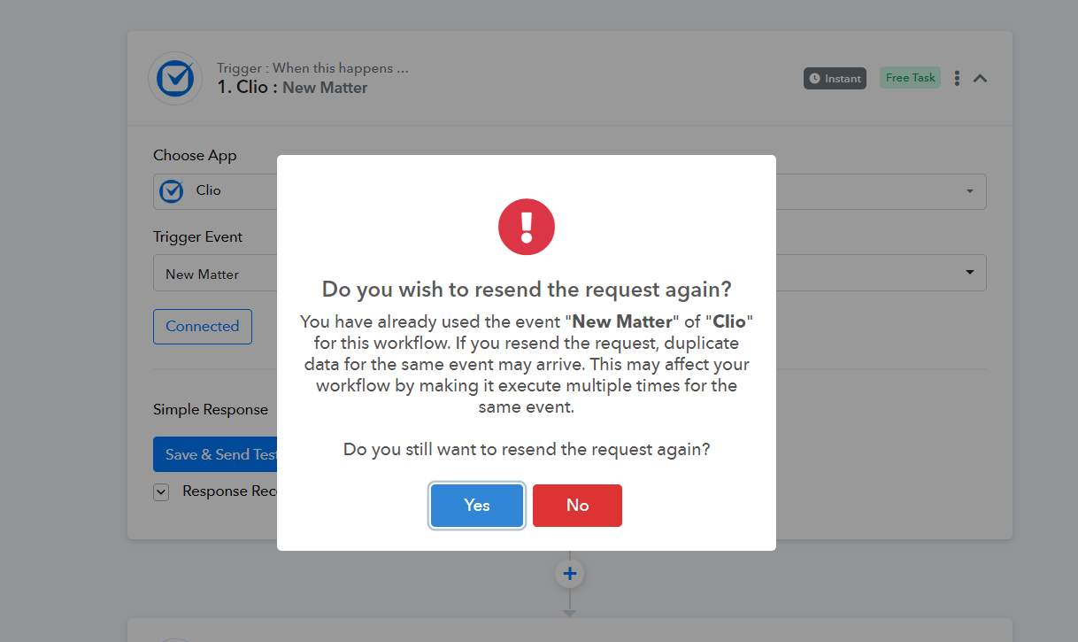Click 'Trigger : When this happens ...' text

312,68
